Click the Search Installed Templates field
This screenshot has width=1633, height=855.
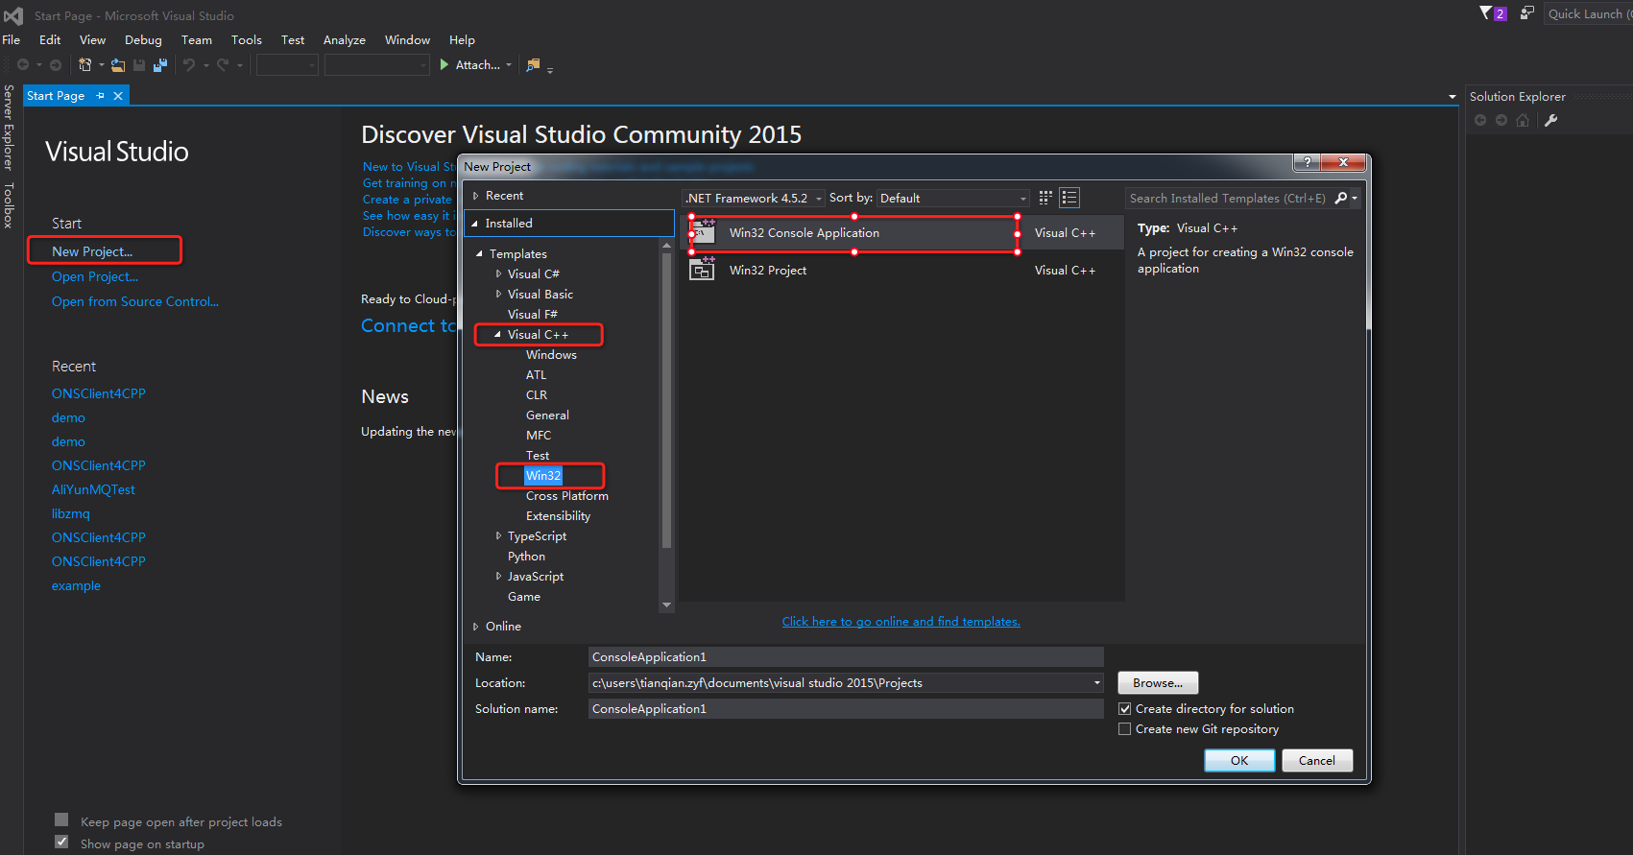click(x=1229, y=198)
